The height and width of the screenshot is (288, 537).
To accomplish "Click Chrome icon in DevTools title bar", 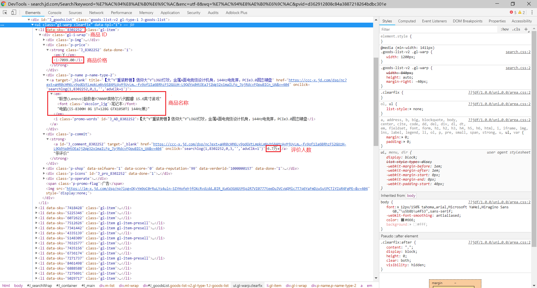I will coord(3,4).
